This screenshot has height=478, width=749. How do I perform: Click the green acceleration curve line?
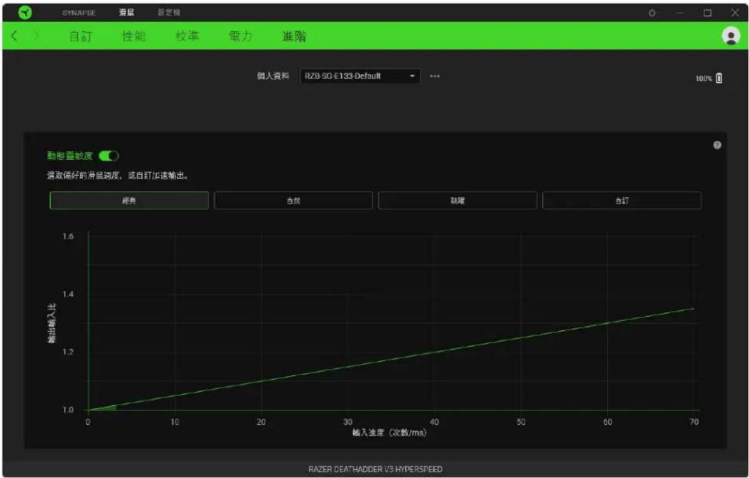(390, 360)
